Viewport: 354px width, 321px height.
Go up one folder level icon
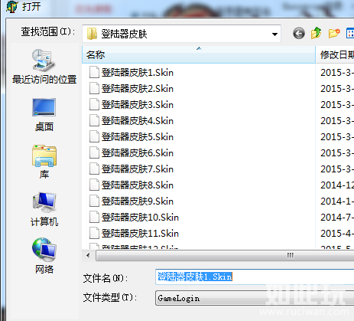tap(317, 33)
